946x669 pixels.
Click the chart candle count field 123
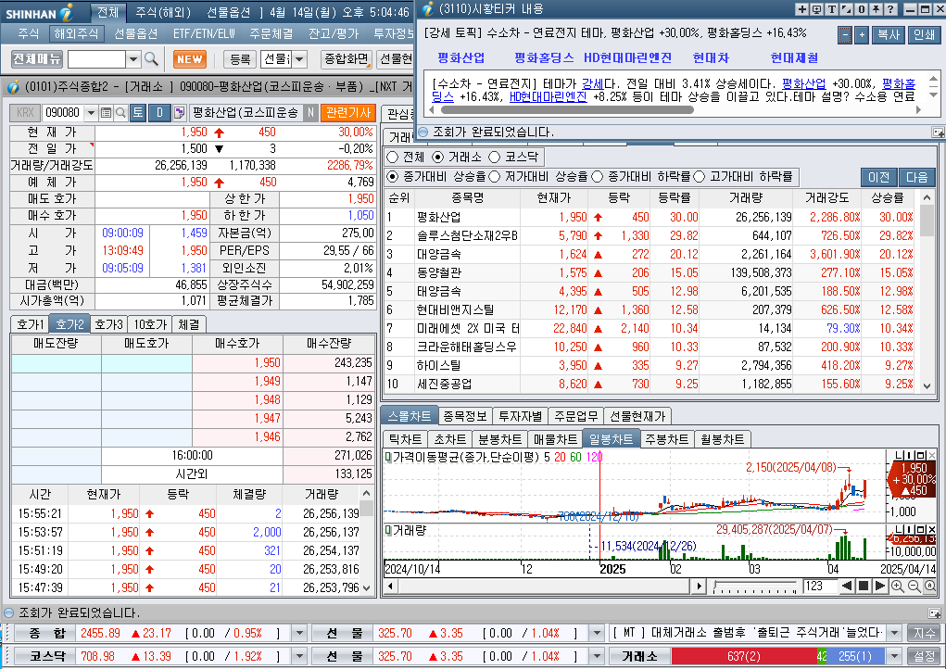click(x=819, y=586)
